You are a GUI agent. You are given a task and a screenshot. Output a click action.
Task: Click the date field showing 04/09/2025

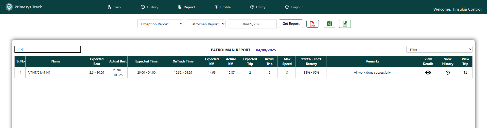click(x=252, y=24)
